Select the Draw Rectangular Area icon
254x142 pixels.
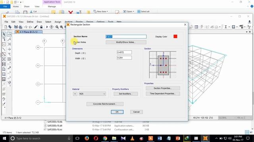pyautogui.click(x=4, y=74)
